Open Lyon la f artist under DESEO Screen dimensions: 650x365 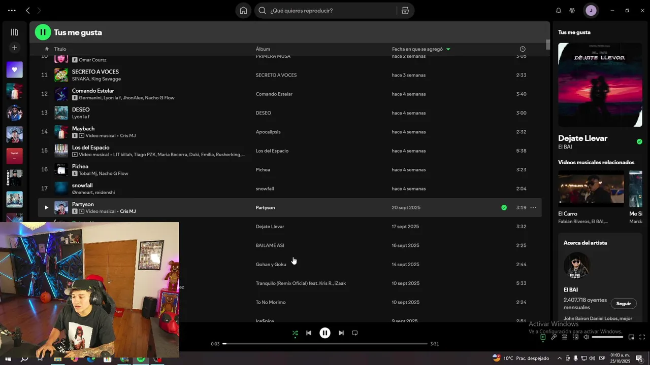[81, 117]
